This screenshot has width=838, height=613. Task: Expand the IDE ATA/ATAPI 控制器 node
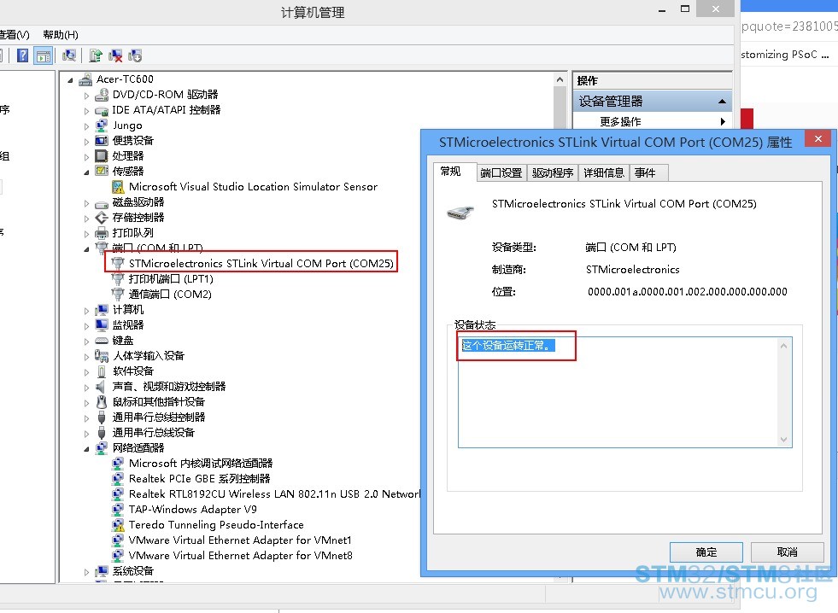pyautogui.click(x=86, y=111)
